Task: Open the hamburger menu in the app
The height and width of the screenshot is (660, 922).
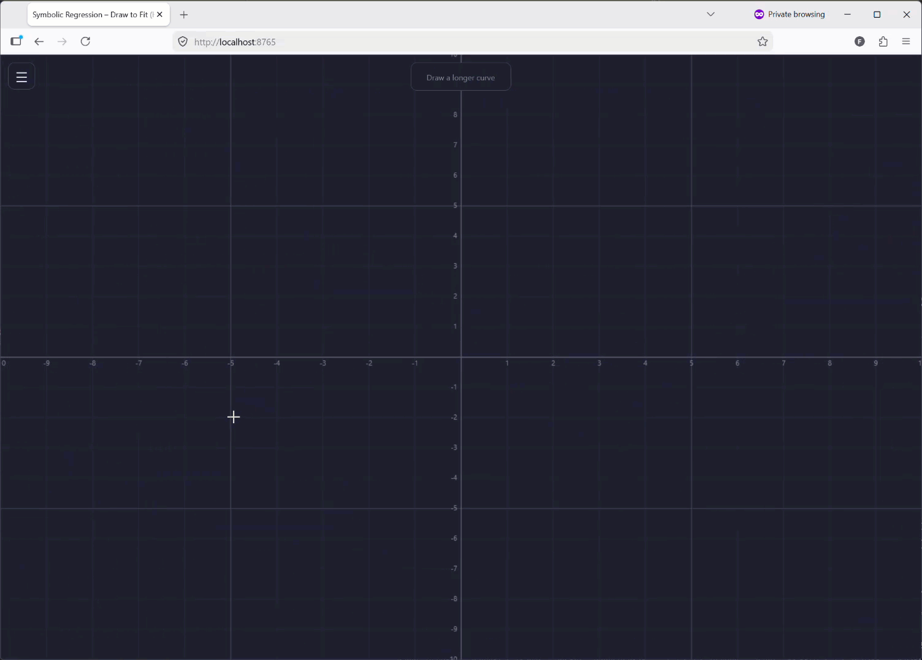Action: coord(21,77)
